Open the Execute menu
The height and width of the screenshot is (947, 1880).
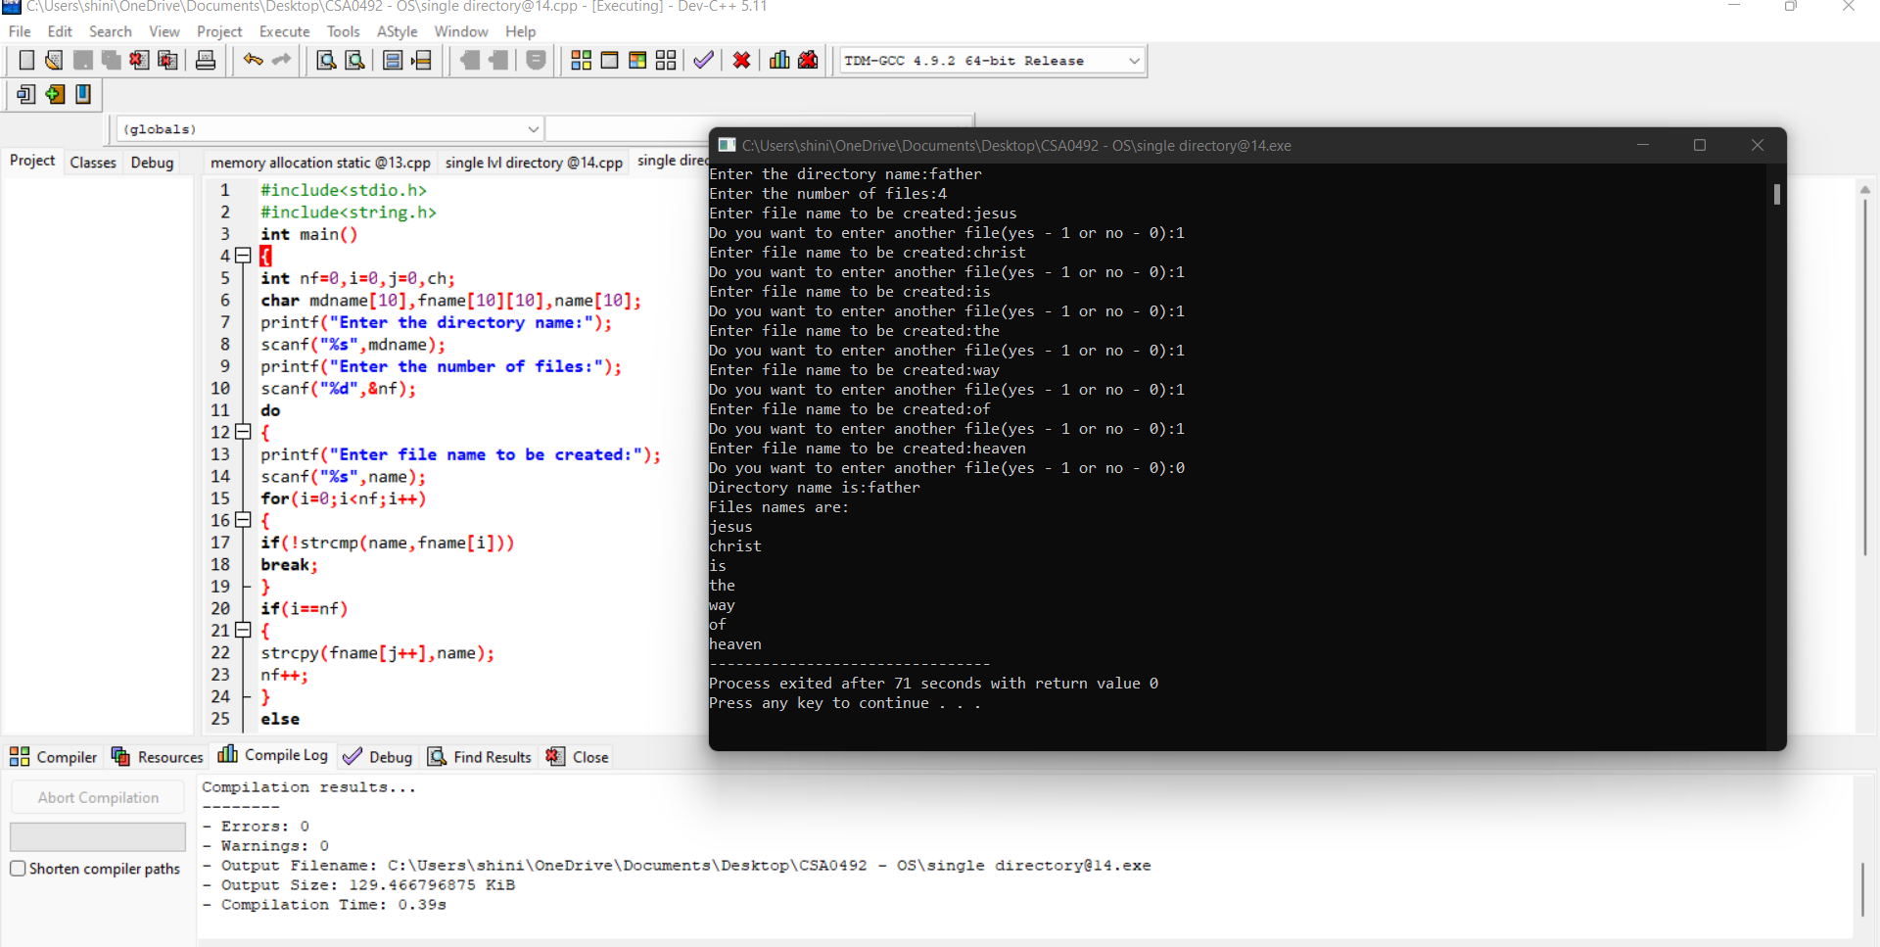pos(283,31)
